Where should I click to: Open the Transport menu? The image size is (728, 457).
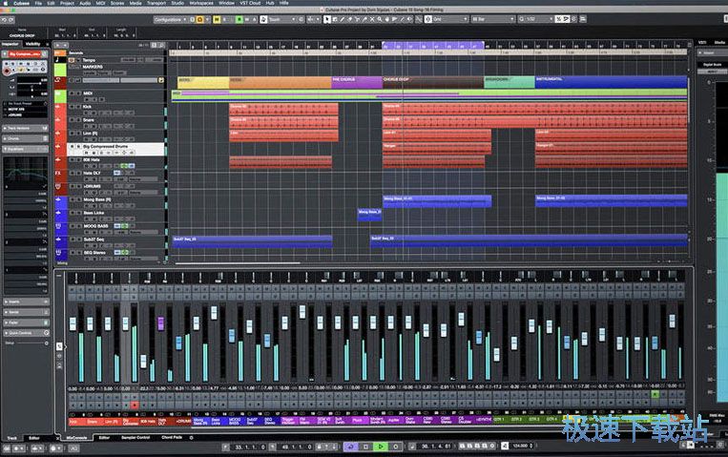click(x=156, y=3)
